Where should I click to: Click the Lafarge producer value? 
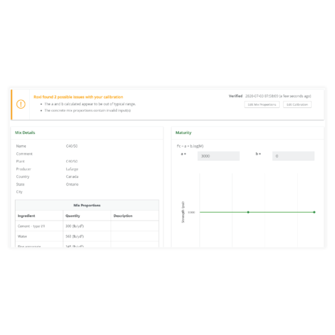tap(72, 169)
